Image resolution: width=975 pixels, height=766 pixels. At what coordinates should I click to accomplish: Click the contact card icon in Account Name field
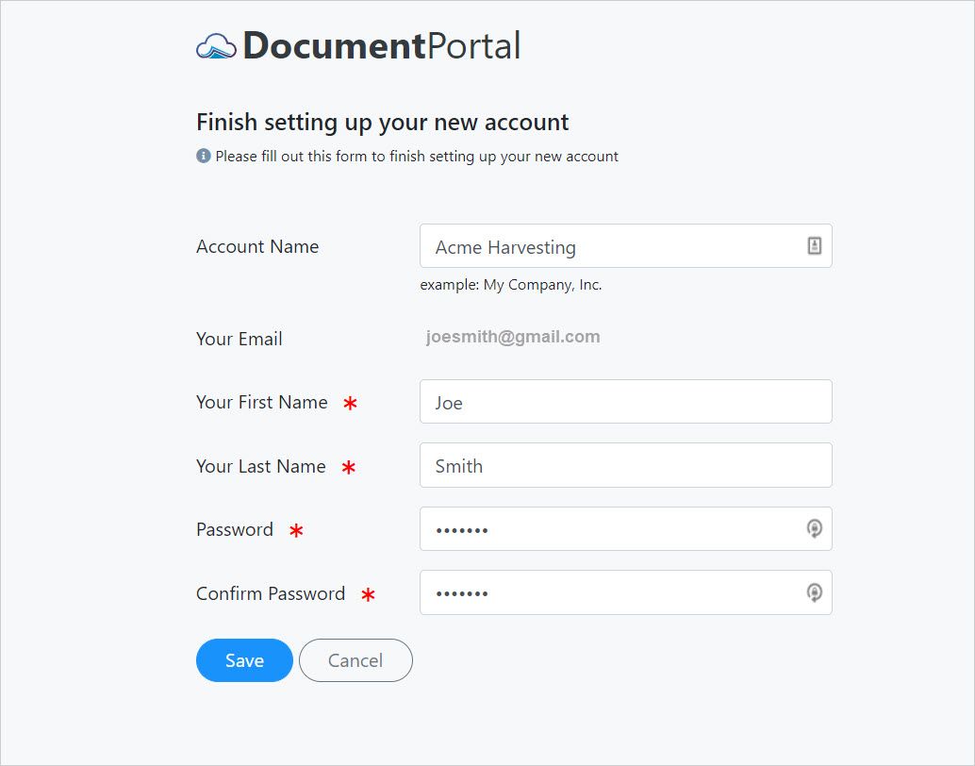click(815, 246)
